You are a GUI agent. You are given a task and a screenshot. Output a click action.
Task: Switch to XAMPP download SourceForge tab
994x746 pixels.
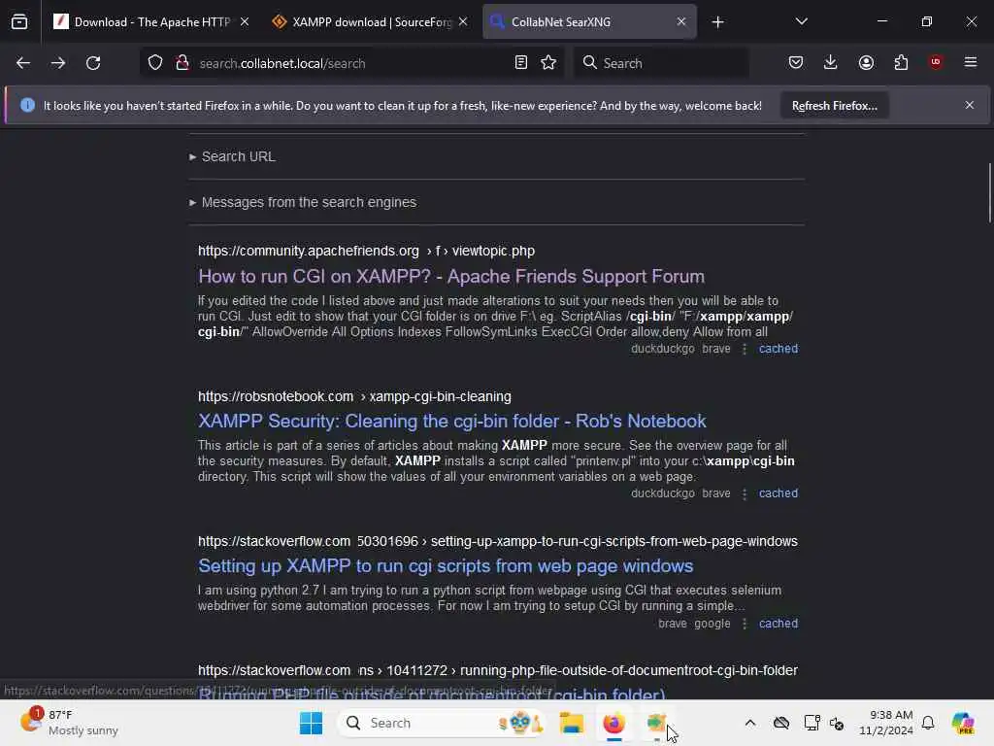pyautogui.click(x=370, y=21)
